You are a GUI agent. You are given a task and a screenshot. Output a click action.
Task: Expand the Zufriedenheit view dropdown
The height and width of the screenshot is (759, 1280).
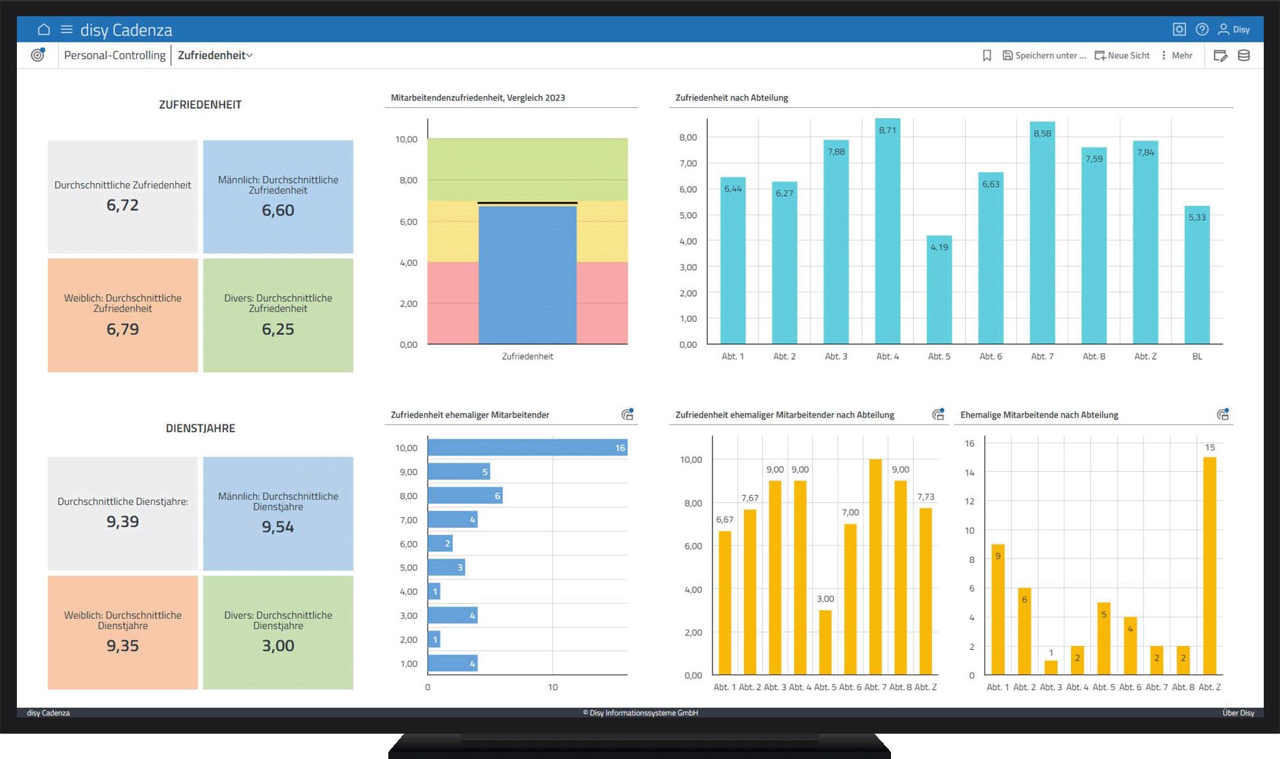[x=215, y=55]
